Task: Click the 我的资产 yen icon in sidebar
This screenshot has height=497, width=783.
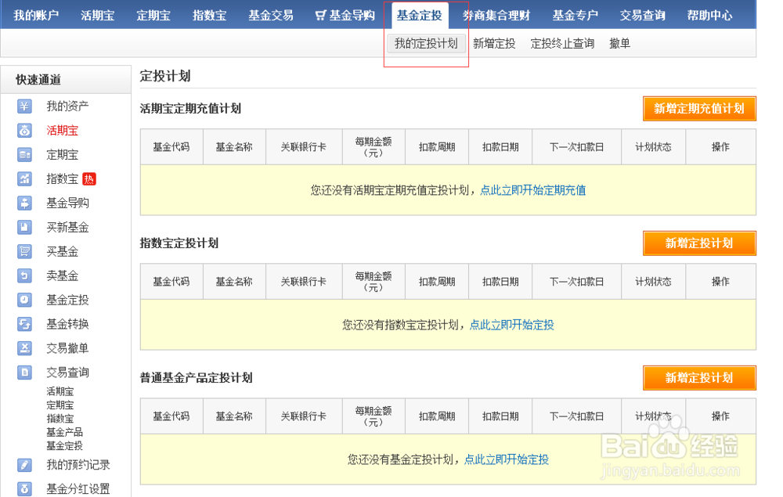Action: click(24, 106)
